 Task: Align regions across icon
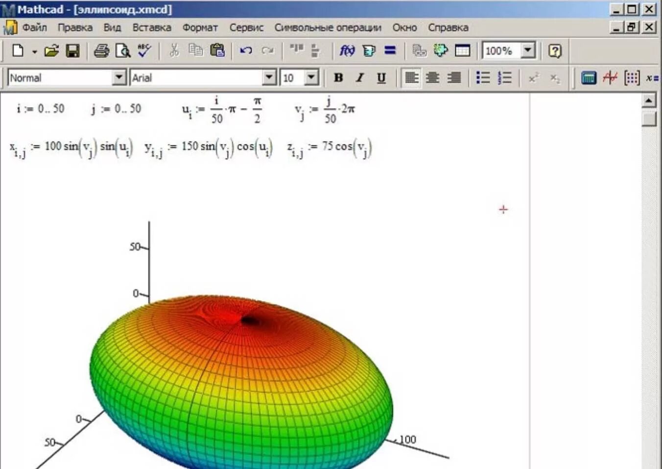pyautogui.click(x=296, y=49)
